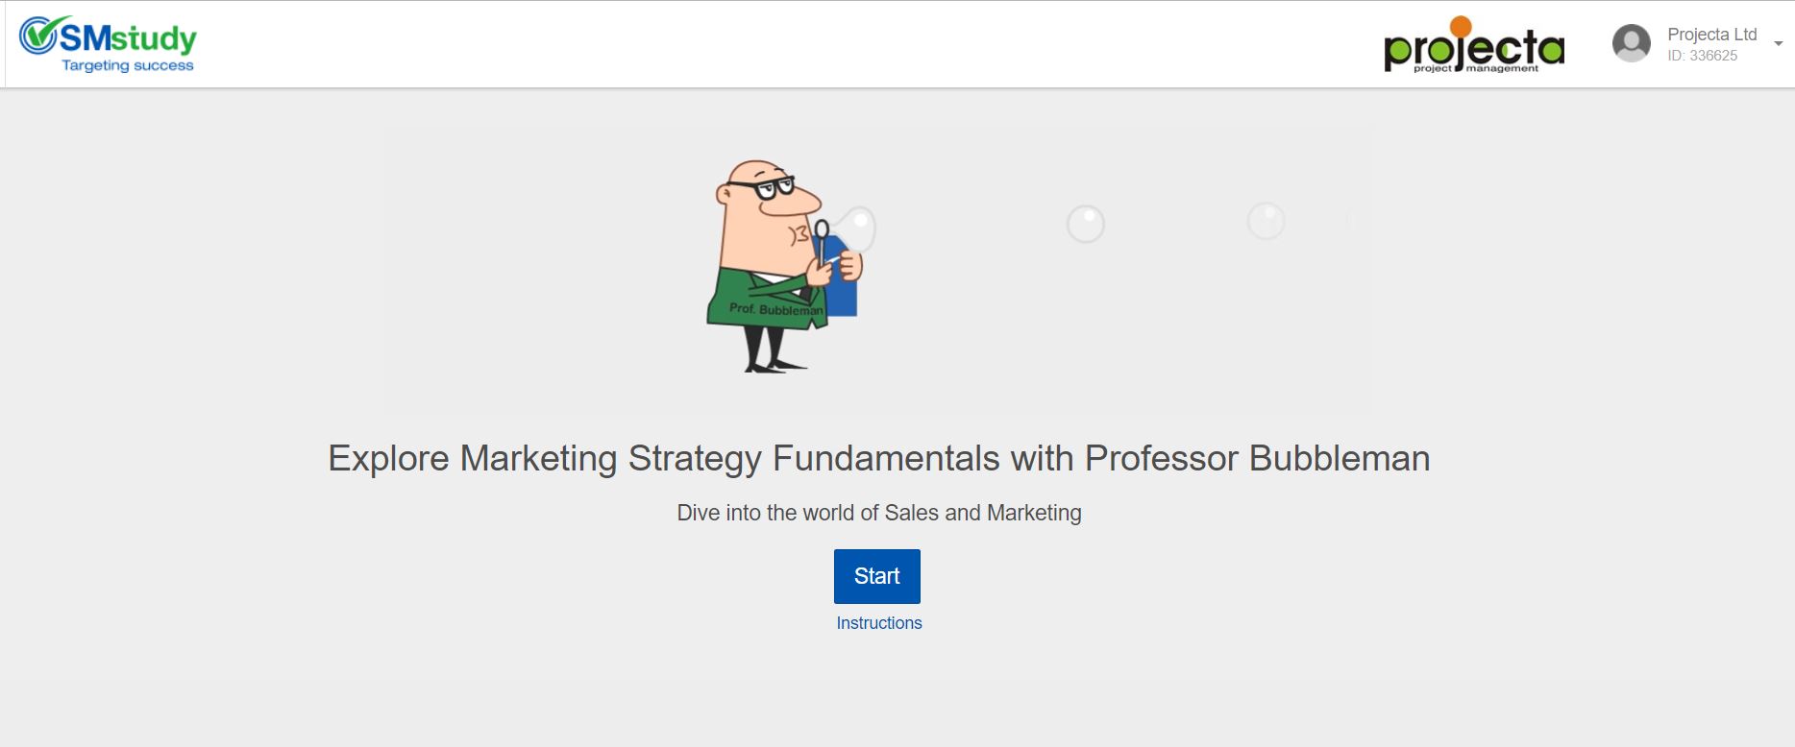Viewport: 1795px width, 747px height.
Task: Click the Dive into Sales and Marketing subtitle
Action: point(878,513)
